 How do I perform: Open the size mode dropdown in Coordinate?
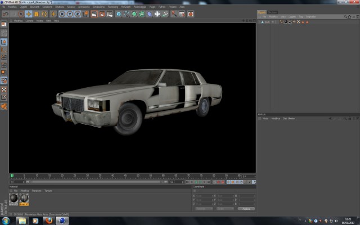click(225, 209)
